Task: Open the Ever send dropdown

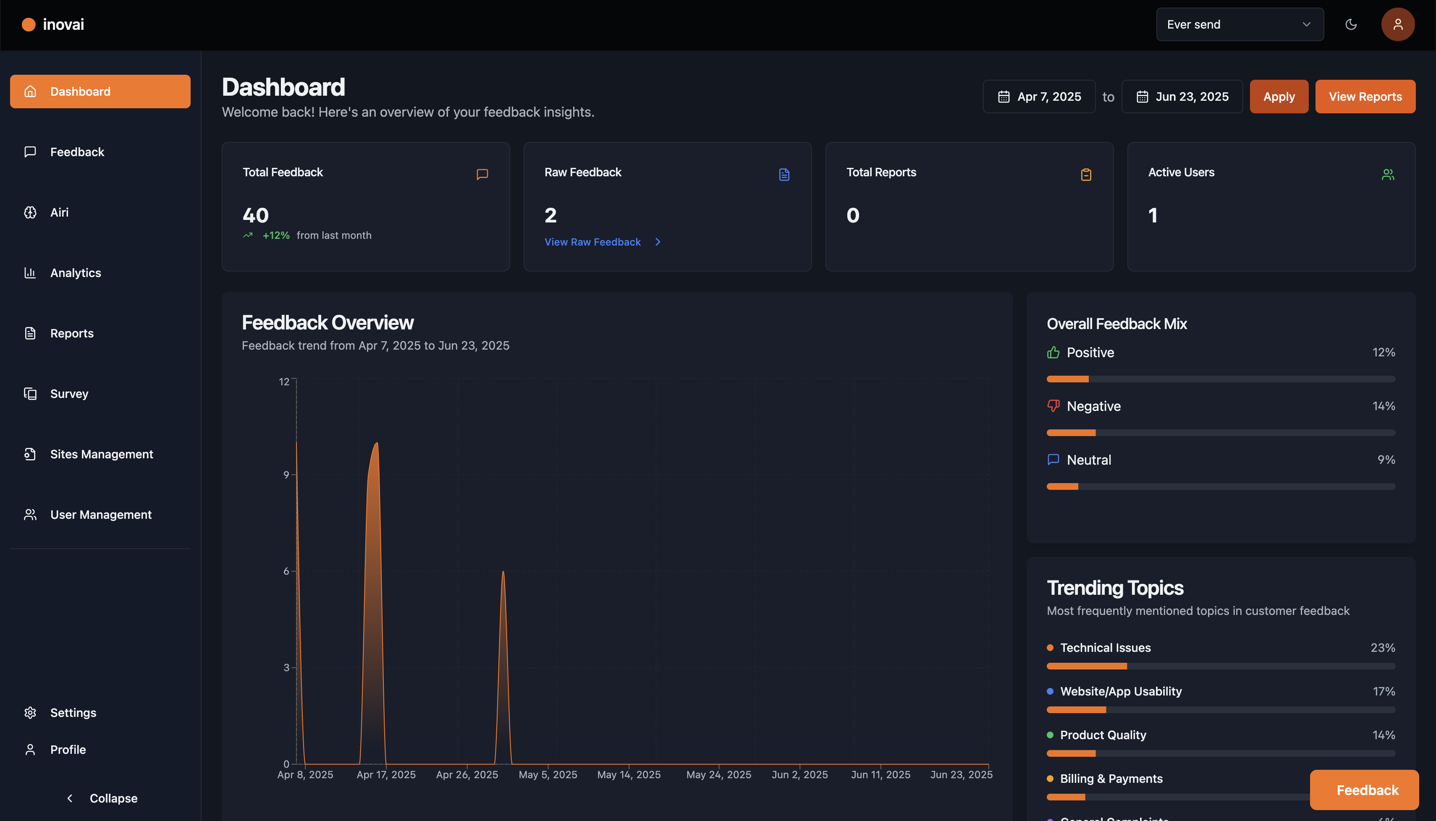Action: [1239, 24]
